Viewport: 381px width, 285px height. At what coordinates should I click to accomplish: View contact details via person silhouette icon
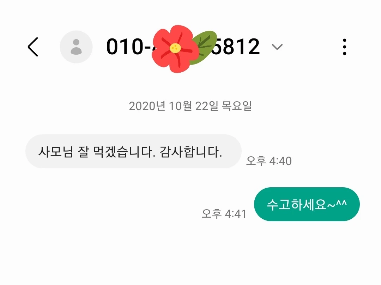point(76,47)
